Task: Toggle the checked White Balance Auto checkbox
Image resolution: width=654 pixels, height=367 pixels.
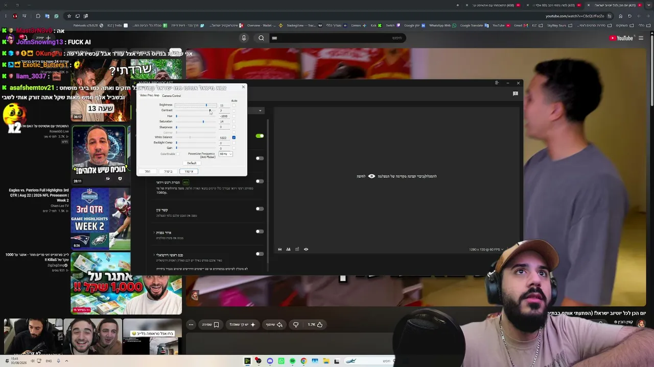Action: (x=234, y=138)
